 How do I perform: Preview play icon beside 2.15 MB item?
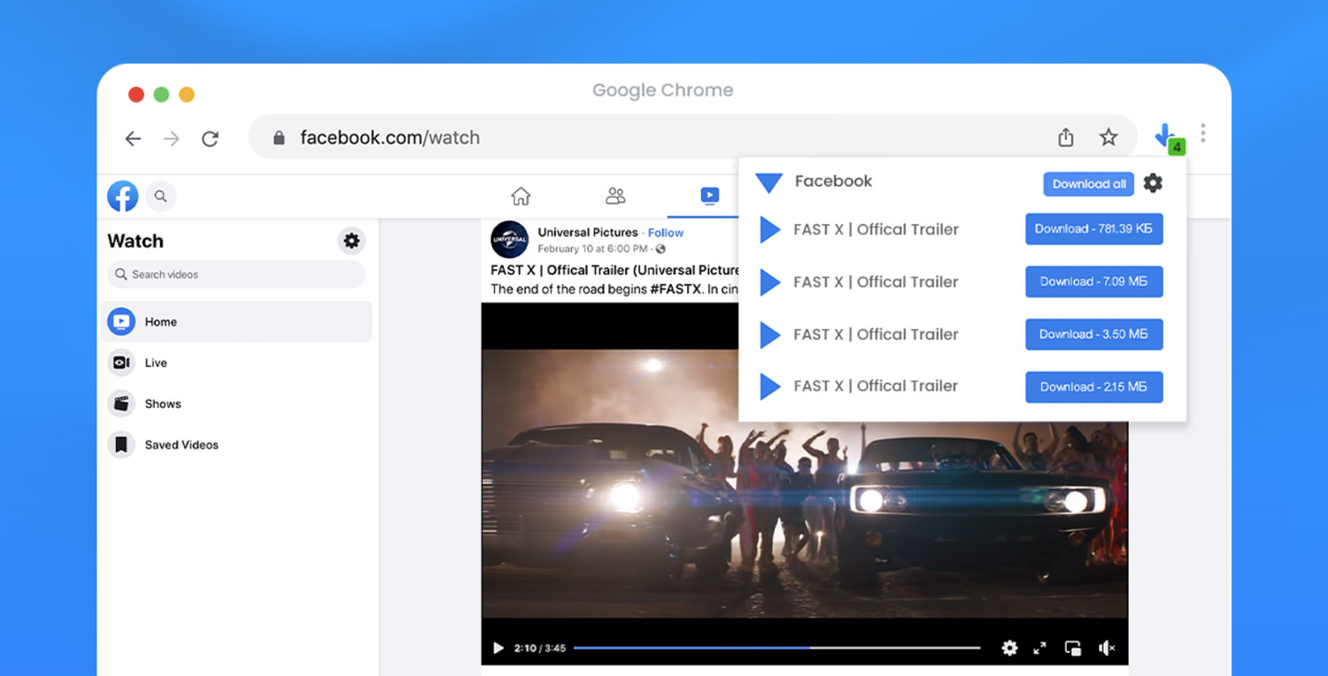tap(769, 387)
